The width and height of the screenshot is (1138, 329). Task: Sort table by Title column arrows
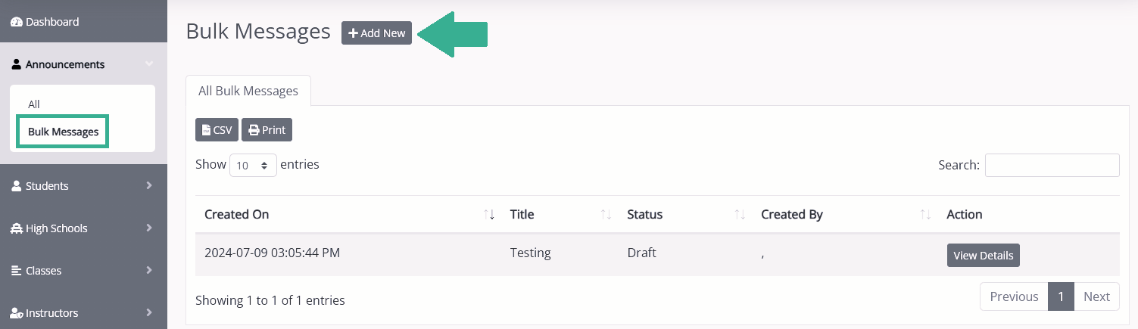click(606, 215)
